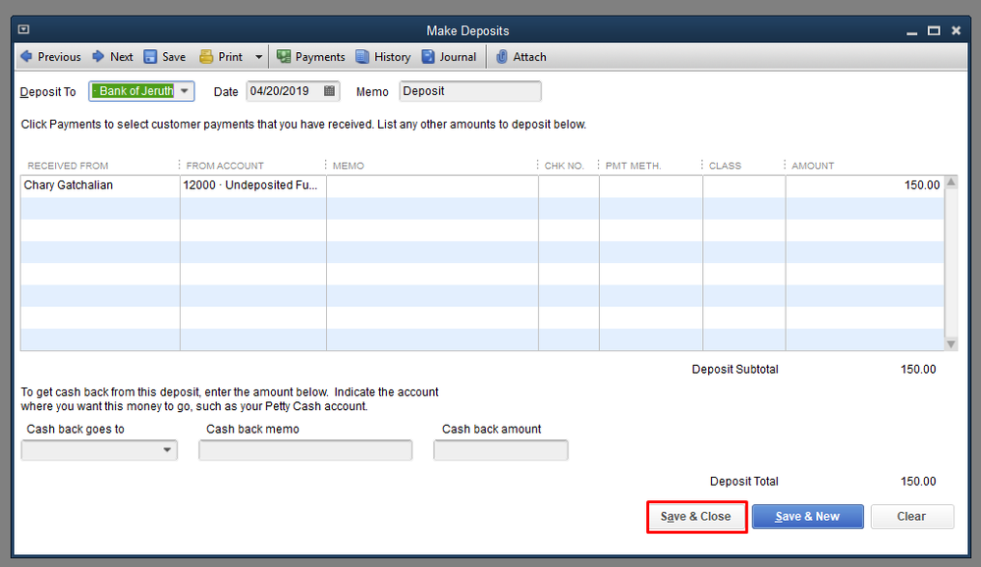This screenshot has width=981, height=567.
Task: Click the first row CLASS cell
Action: tap(744, 185)
